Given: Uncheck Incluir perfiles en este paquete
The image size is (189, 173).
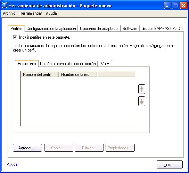Looking at the screenshot, I should click(15, 37).
